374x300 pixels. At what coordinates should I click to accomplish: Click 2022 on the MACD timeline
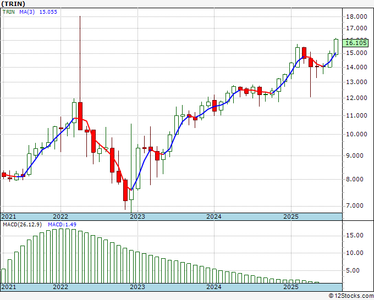[x=61, y=287]
